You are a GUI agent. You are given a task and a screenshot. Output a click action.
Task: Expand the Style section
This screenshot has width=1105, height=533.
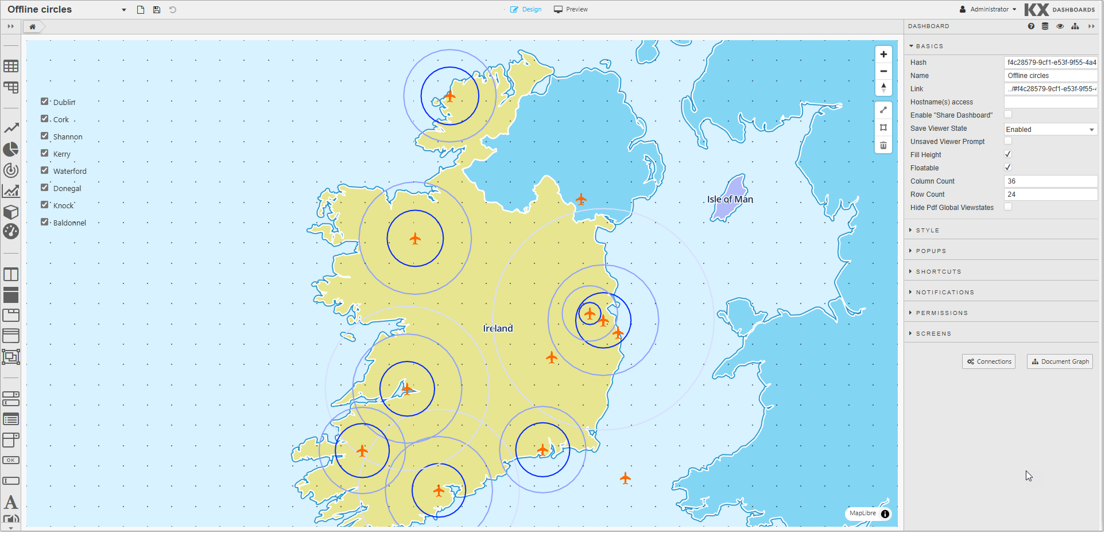click(x=928, y=231)
